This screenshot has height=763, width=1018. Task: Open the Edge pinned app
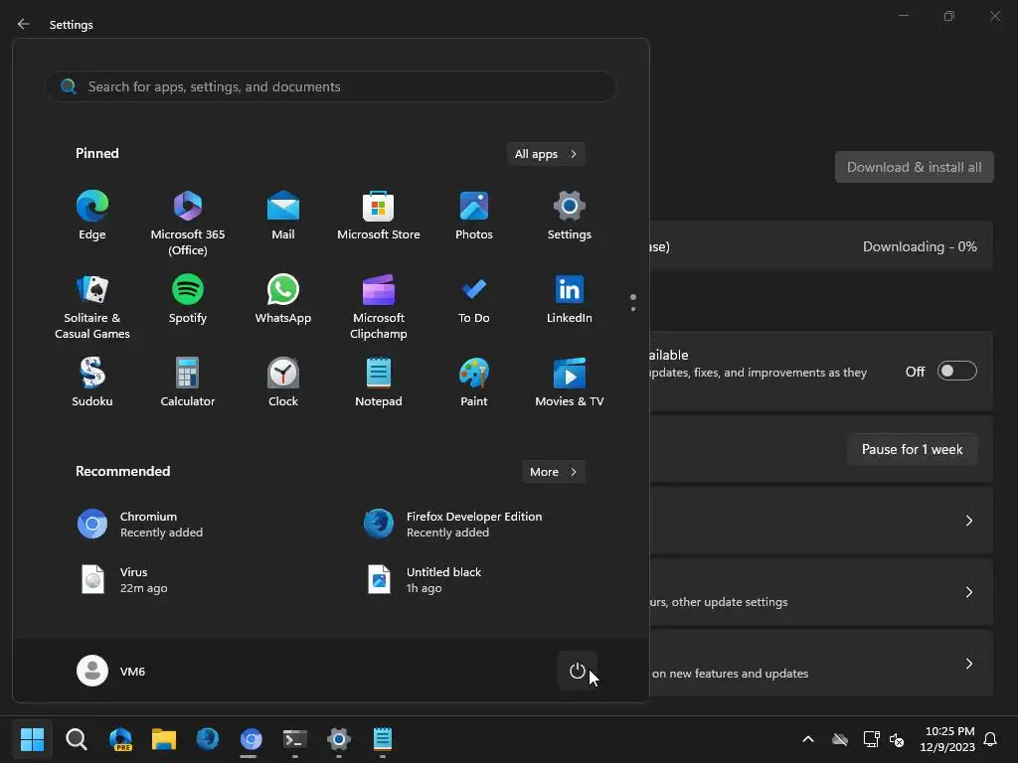click(92, 215)
